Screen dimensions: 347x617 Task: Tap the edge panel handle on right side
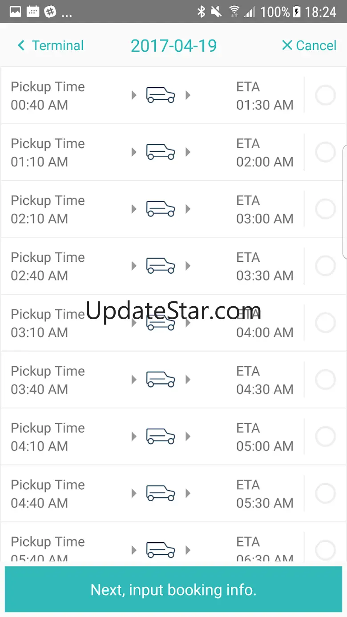pyautogui.click(x=344, y=201)
